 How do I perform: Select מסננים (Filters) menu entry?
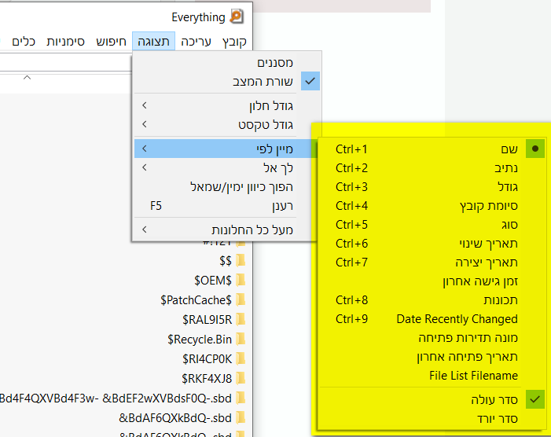pos(227,63)
